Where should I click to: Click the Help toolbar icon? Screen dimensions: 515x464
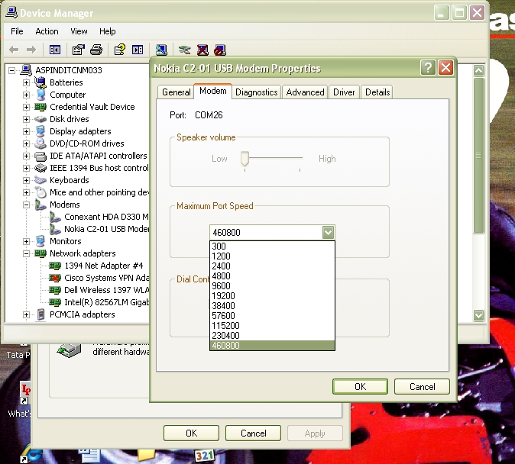click(120, 50)
